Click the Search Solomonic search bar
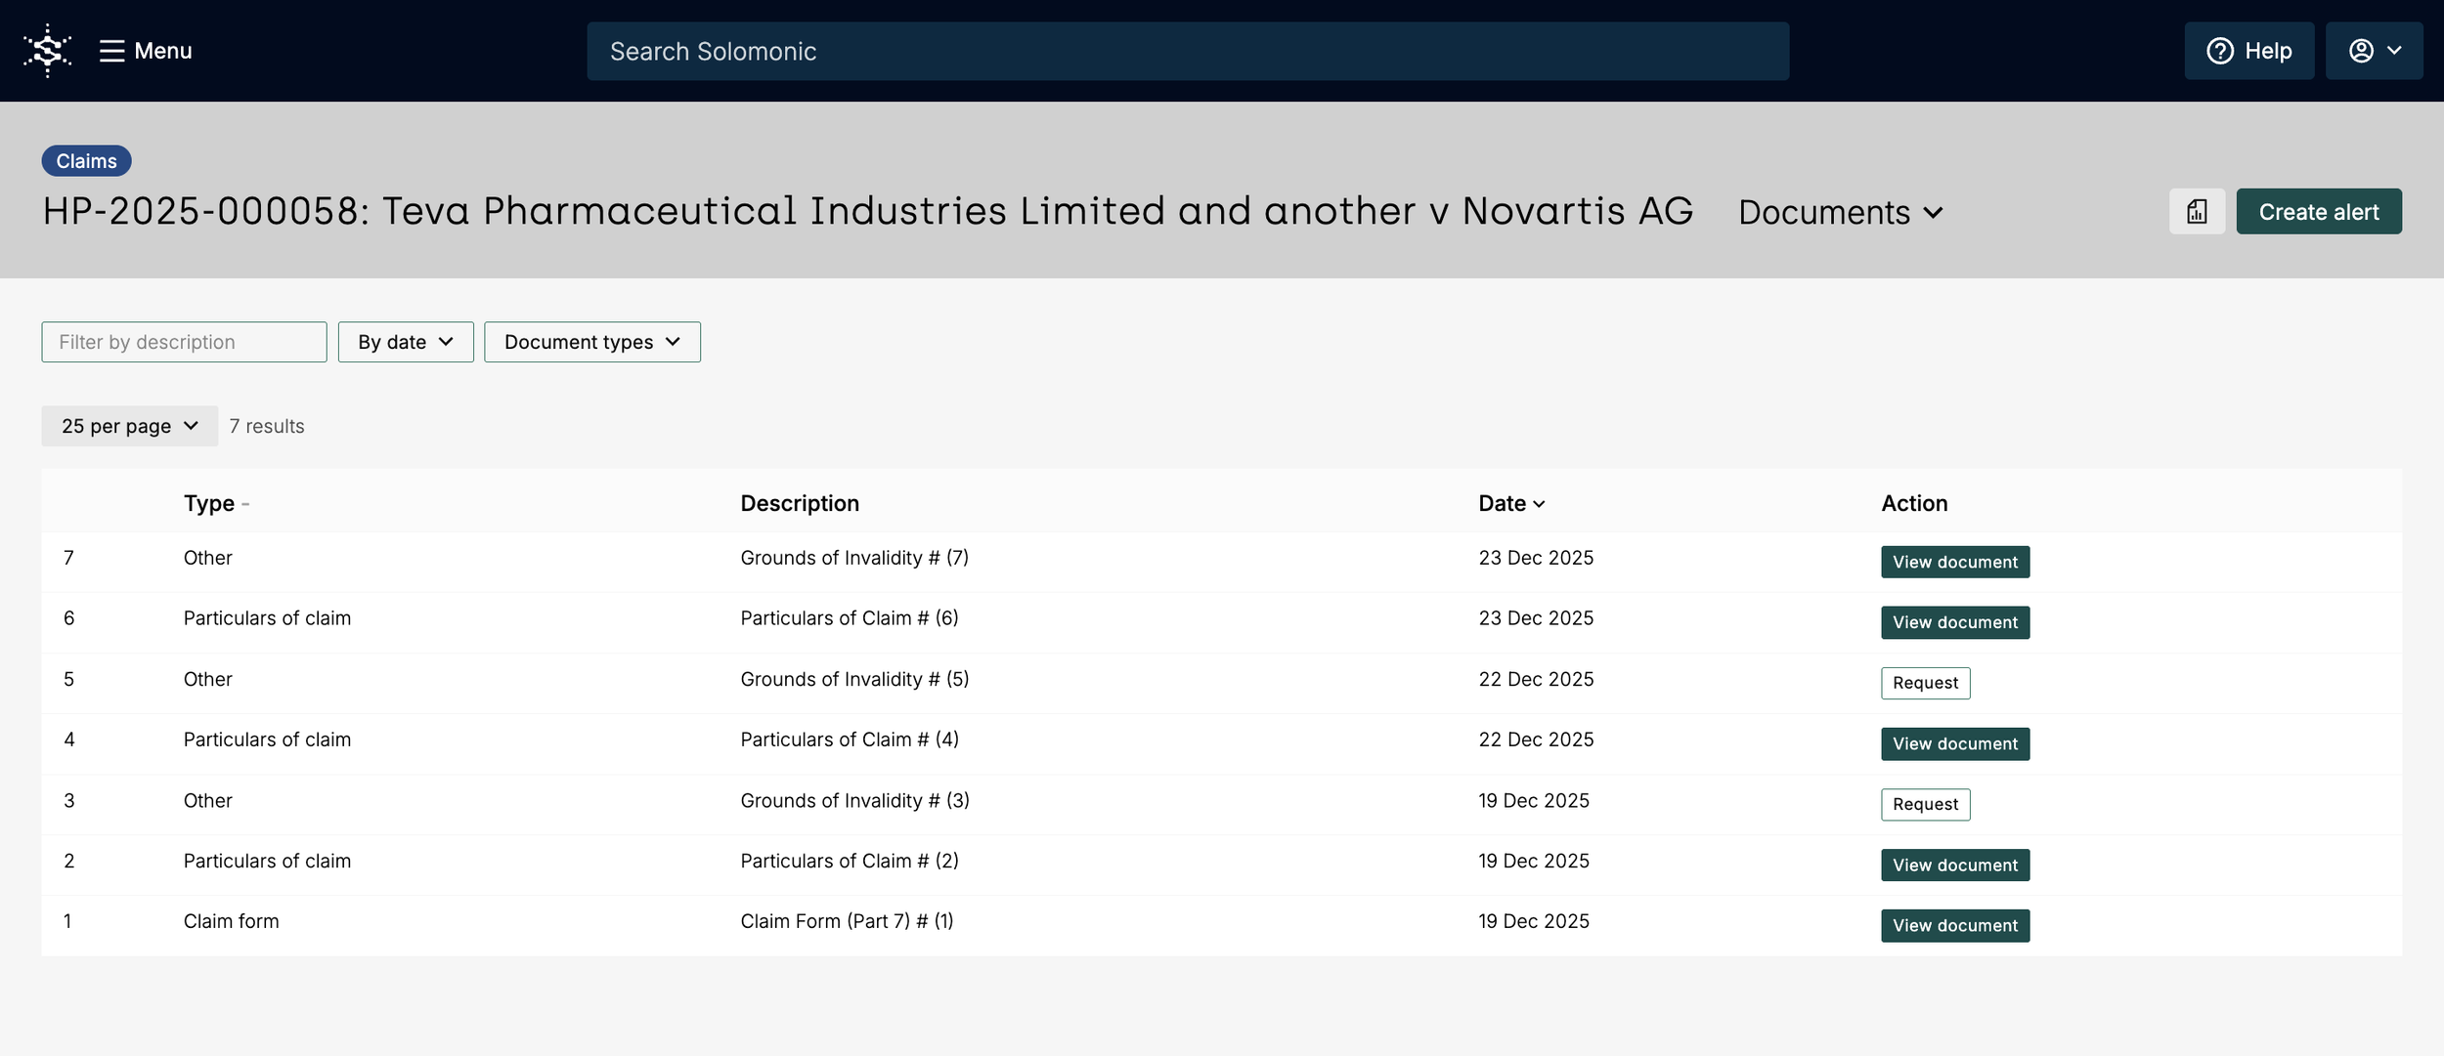The height and width of the screenshot is (1056, 2444). point(1187,51)
